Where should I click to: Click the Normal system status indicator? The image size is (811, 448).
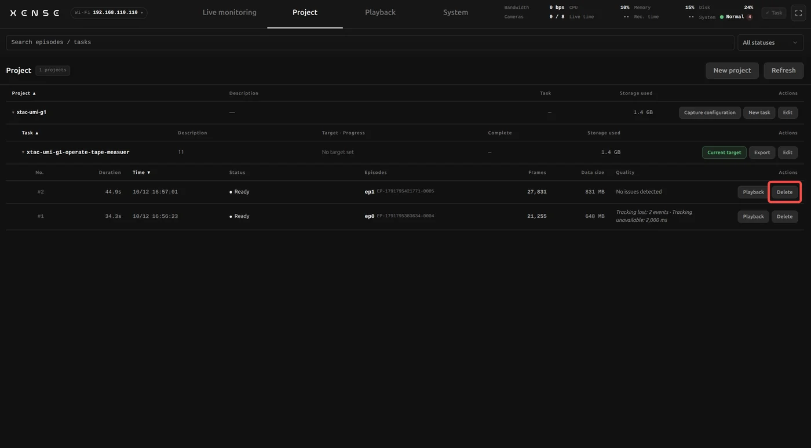[732, 17]
